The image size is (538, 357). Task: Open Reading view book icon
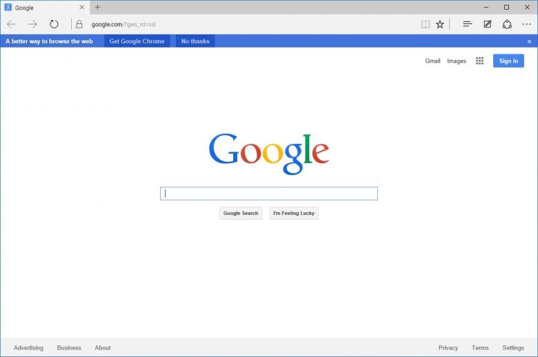[x=426, y=24]
